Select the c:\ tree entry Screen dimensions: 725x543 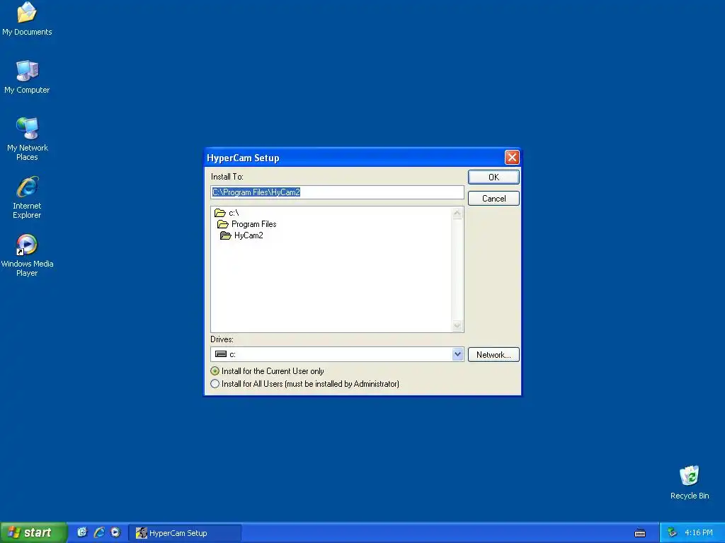tap(234, 213)
